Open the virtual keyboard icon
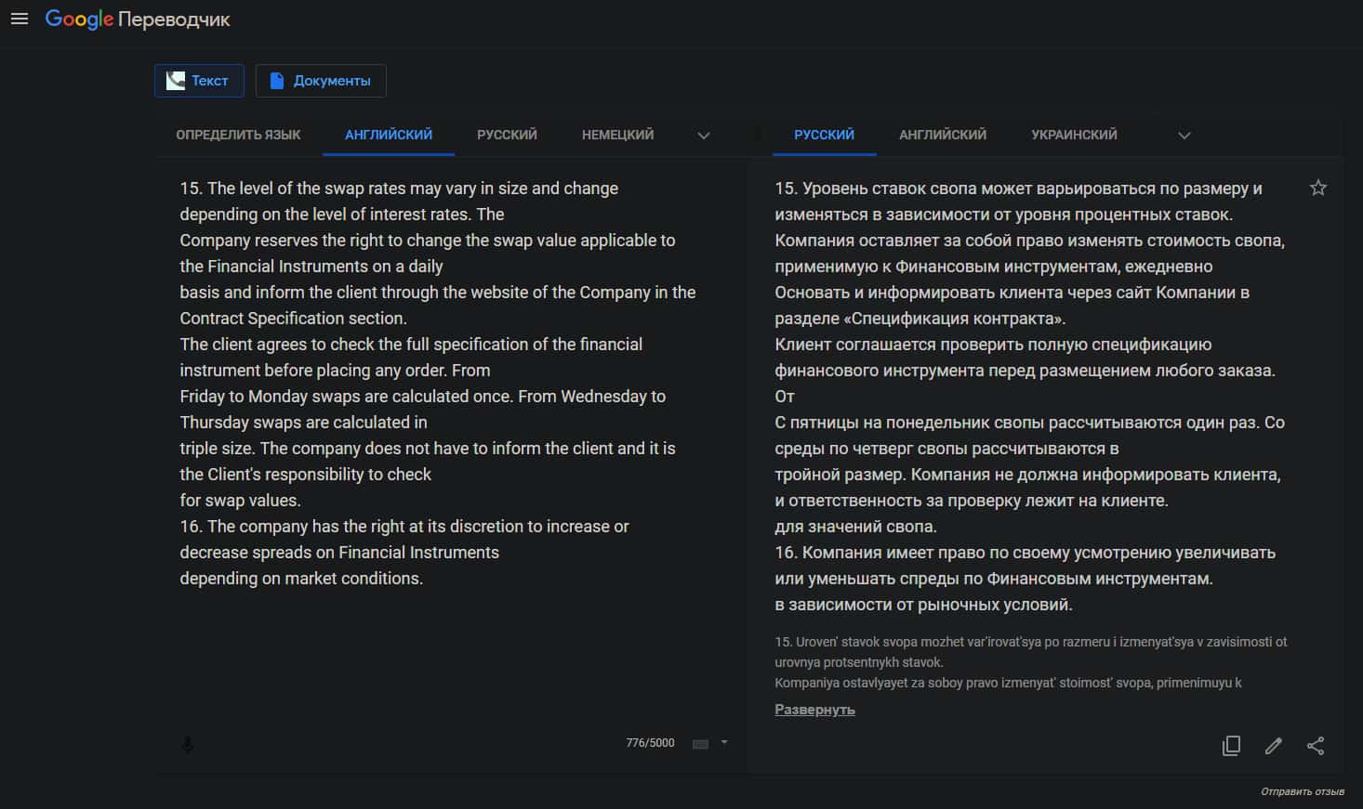The width and height of the screenshot is (1363, 809). tap(701, 744)
